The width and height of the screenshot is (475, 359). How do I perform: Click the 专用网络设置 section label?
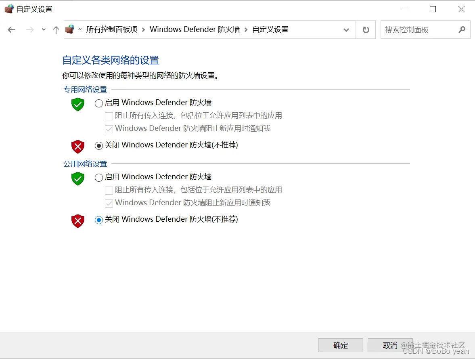[x=85, y=89]
